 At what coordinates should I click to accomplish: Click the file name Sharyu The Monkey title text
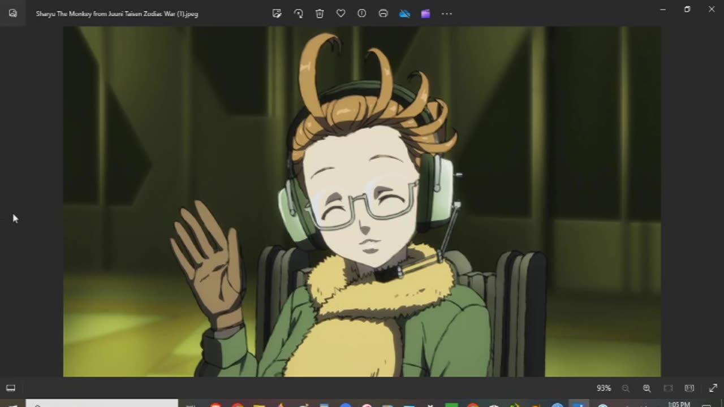[x=117, y=14]
